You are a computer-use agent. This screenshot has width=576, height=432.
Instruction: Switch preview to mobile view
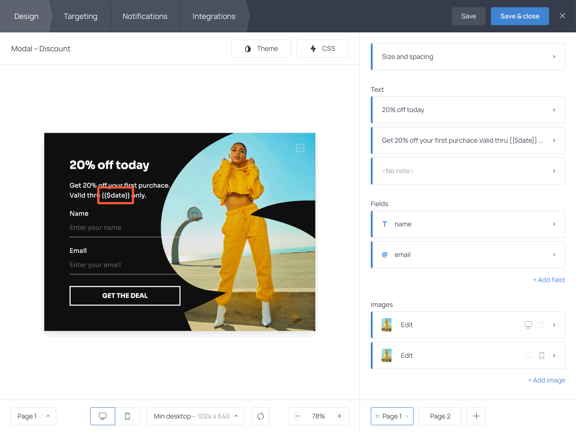point(127,416)
